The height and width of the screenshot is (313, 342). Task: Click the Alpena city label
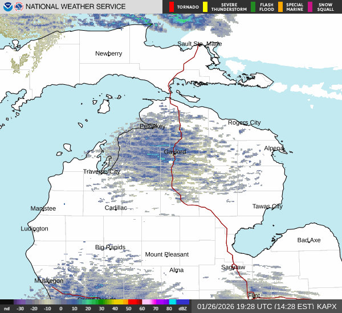pyautogui.click(x=274, y=148)
